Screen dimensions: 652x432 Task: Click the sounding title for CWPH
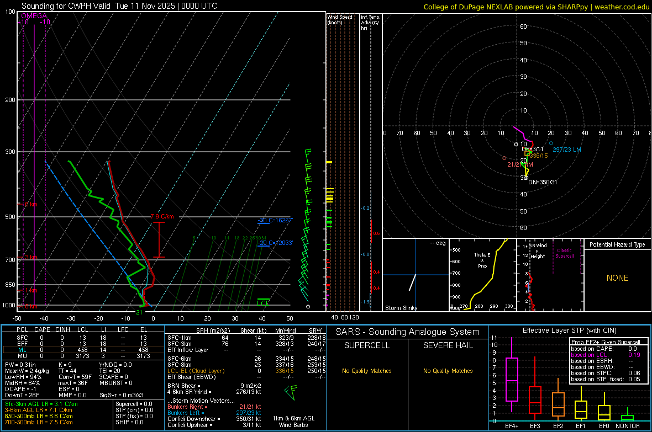(x=119, y=6)
